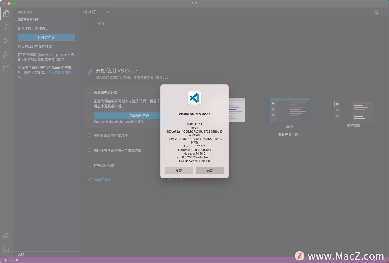Open the Search view in activity bar
The height and width of the screenshot is (263, 389).
[6, 27]
